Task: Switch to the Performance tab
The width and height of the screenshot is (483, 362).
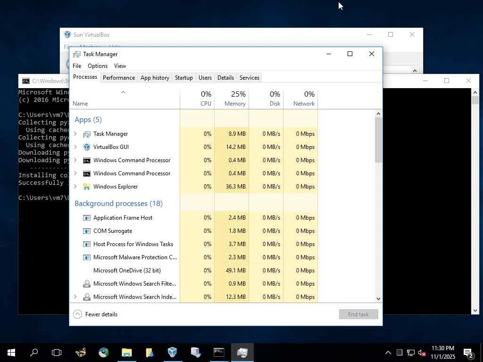Action: [x=118, y=78]
